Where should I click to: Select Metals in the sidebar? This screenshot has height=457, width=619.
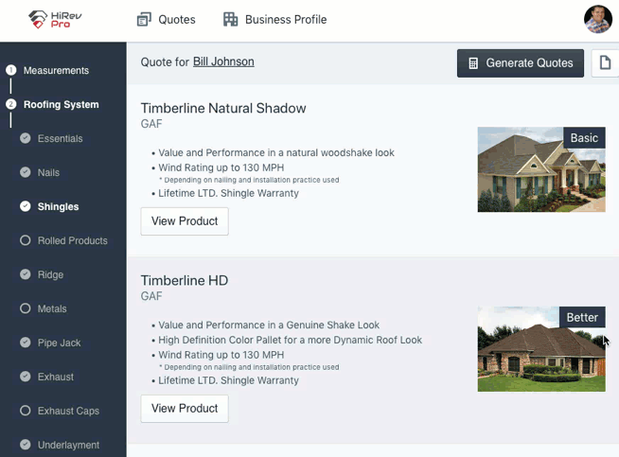[x=52, y=308]
